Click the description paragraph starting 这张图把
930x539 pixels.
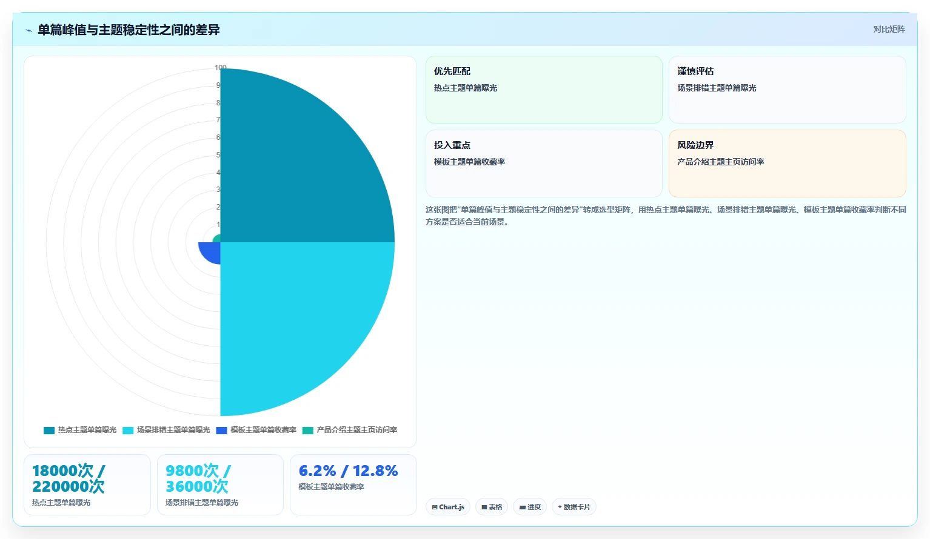(x=666, y=216)
